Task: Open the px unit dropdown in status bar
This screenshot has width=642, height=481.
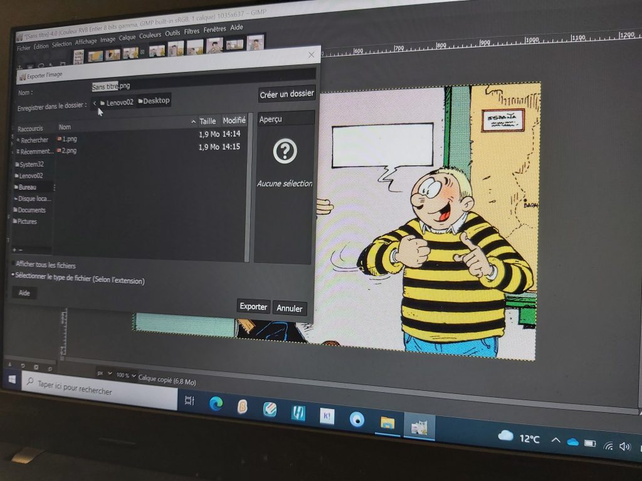Action: (105, 373)
